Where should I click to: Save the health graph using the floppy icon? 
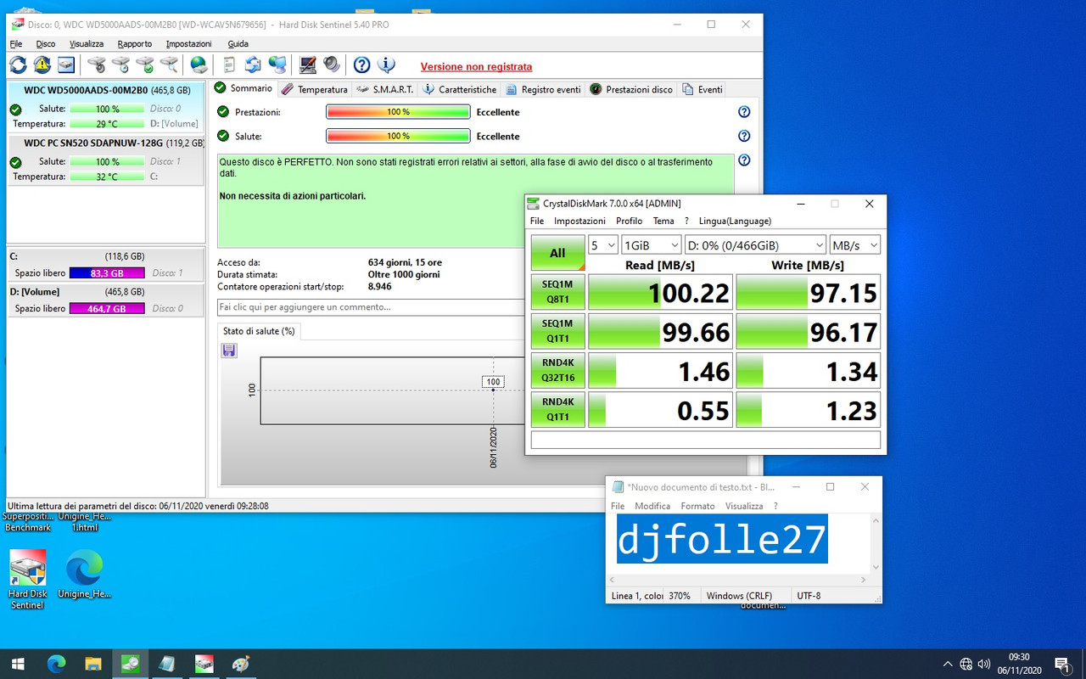click(x=228, y=350)
